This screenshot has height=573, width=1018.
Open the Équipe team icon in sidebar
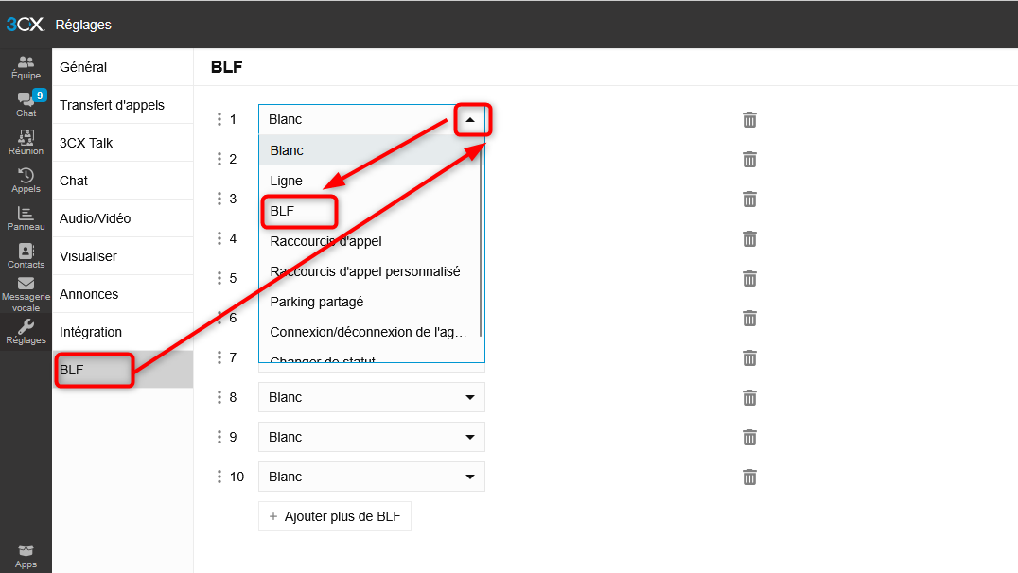tap(26, 67)
